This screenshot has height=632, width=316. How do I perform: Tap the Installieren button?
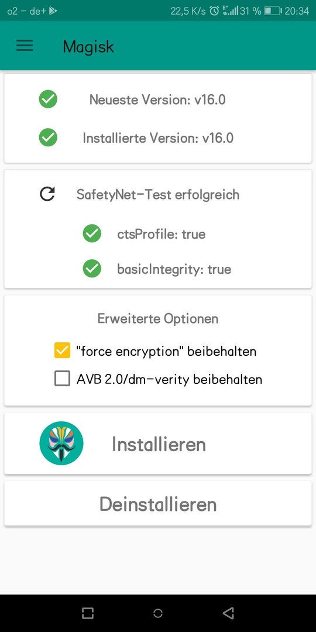pos(158,444)
